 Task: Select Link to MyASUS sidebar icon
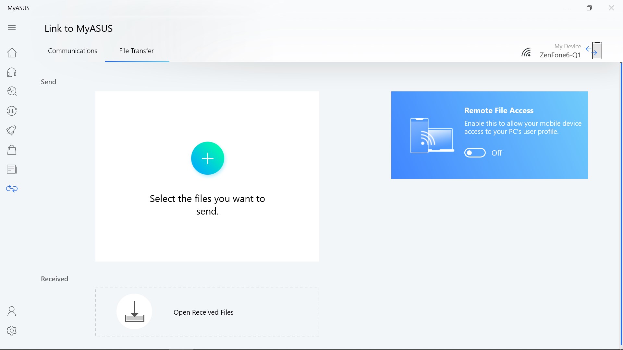tap(12, 189)
